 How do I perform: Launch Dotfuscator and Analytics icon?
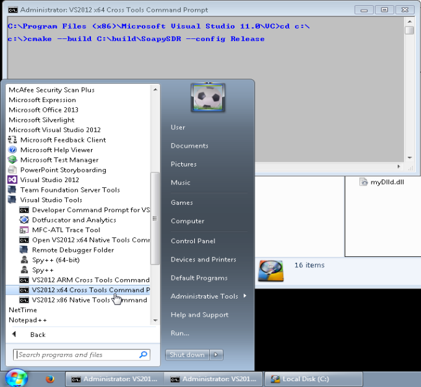click(x=24, y=220)
